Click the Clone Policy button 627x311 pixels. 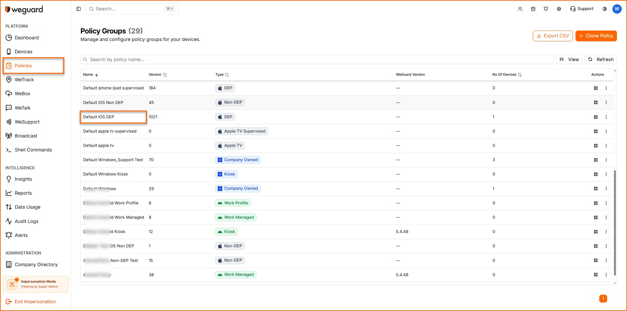(596, 36)
